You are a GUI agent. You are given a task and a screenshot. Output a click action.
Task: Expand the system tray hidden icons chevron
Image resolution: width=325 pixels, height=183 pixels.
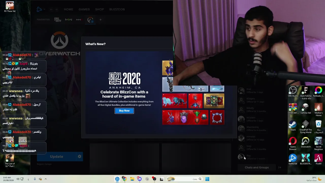46,179
